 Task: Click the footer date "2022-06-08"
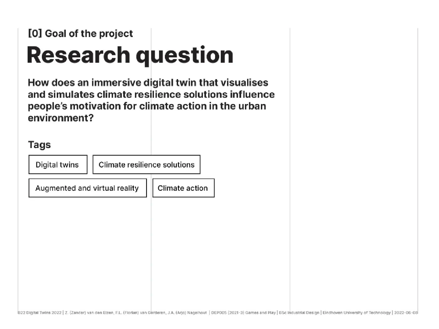click(406, 313)
